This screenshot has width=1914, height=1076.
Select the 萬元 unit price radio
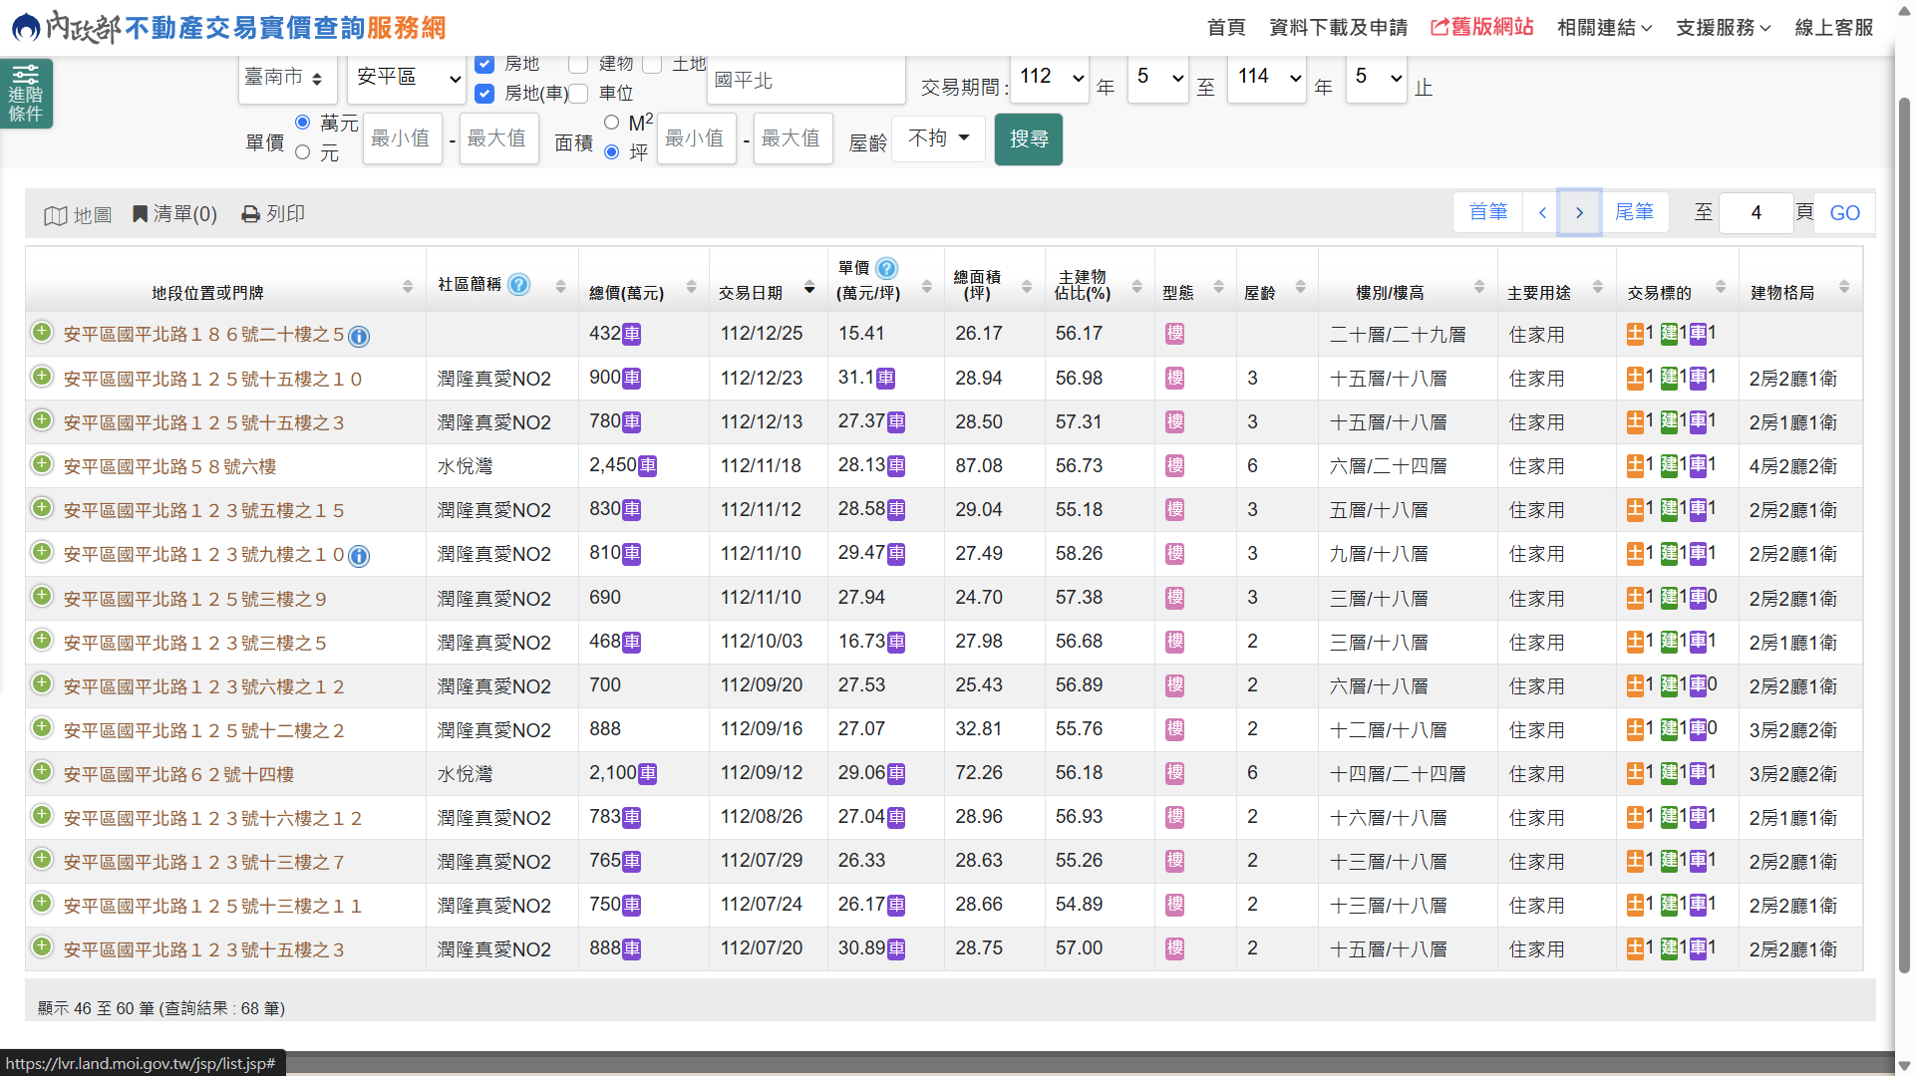coord(303,123)
